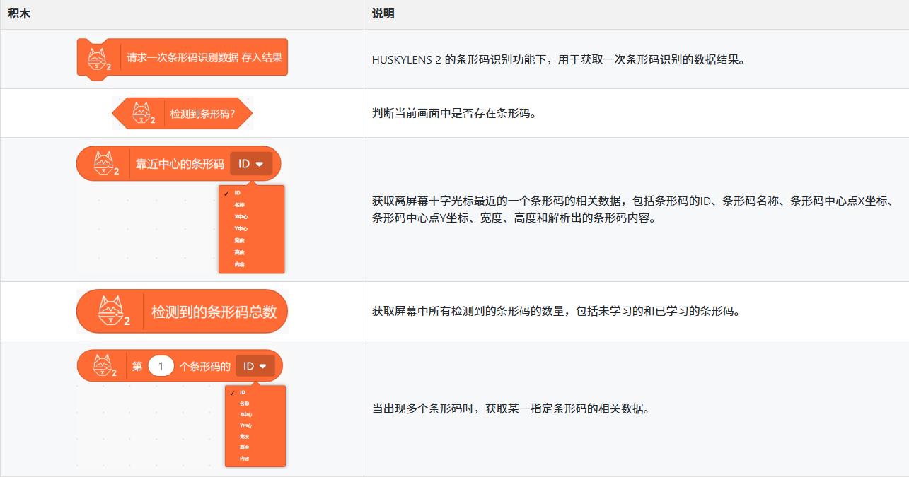This screenshot has width=909, height=477.
Task: Choose 宽度 in the upper dropdown menu
Action: pos(240,240)
